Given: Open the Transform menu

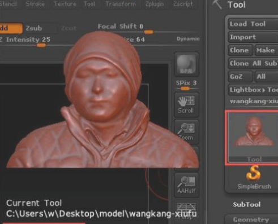Looking at the screenshot, I should pos(121,4).
